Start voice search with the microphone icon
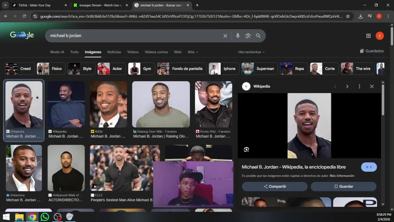This screenshot has height=222, width=394. [238, 36]
